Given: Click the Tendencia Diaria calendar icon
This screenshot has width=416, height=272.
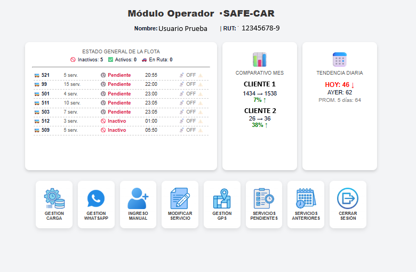Looking at the screenshot, I should coord(340,59).
